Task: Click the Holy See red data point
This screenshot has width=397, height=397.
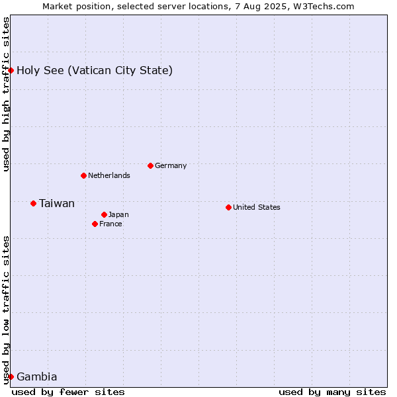Action: click(11, 70)
